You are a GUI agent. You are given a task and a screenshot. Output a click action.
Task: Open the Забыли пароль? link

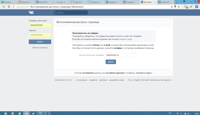40,48
